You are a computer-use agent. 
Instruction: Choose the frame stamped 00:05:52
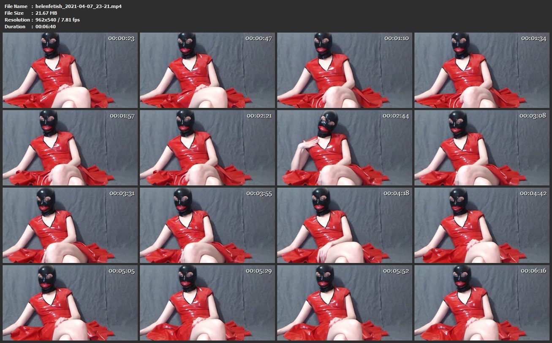pyautogui.click(x=345, y=303)
